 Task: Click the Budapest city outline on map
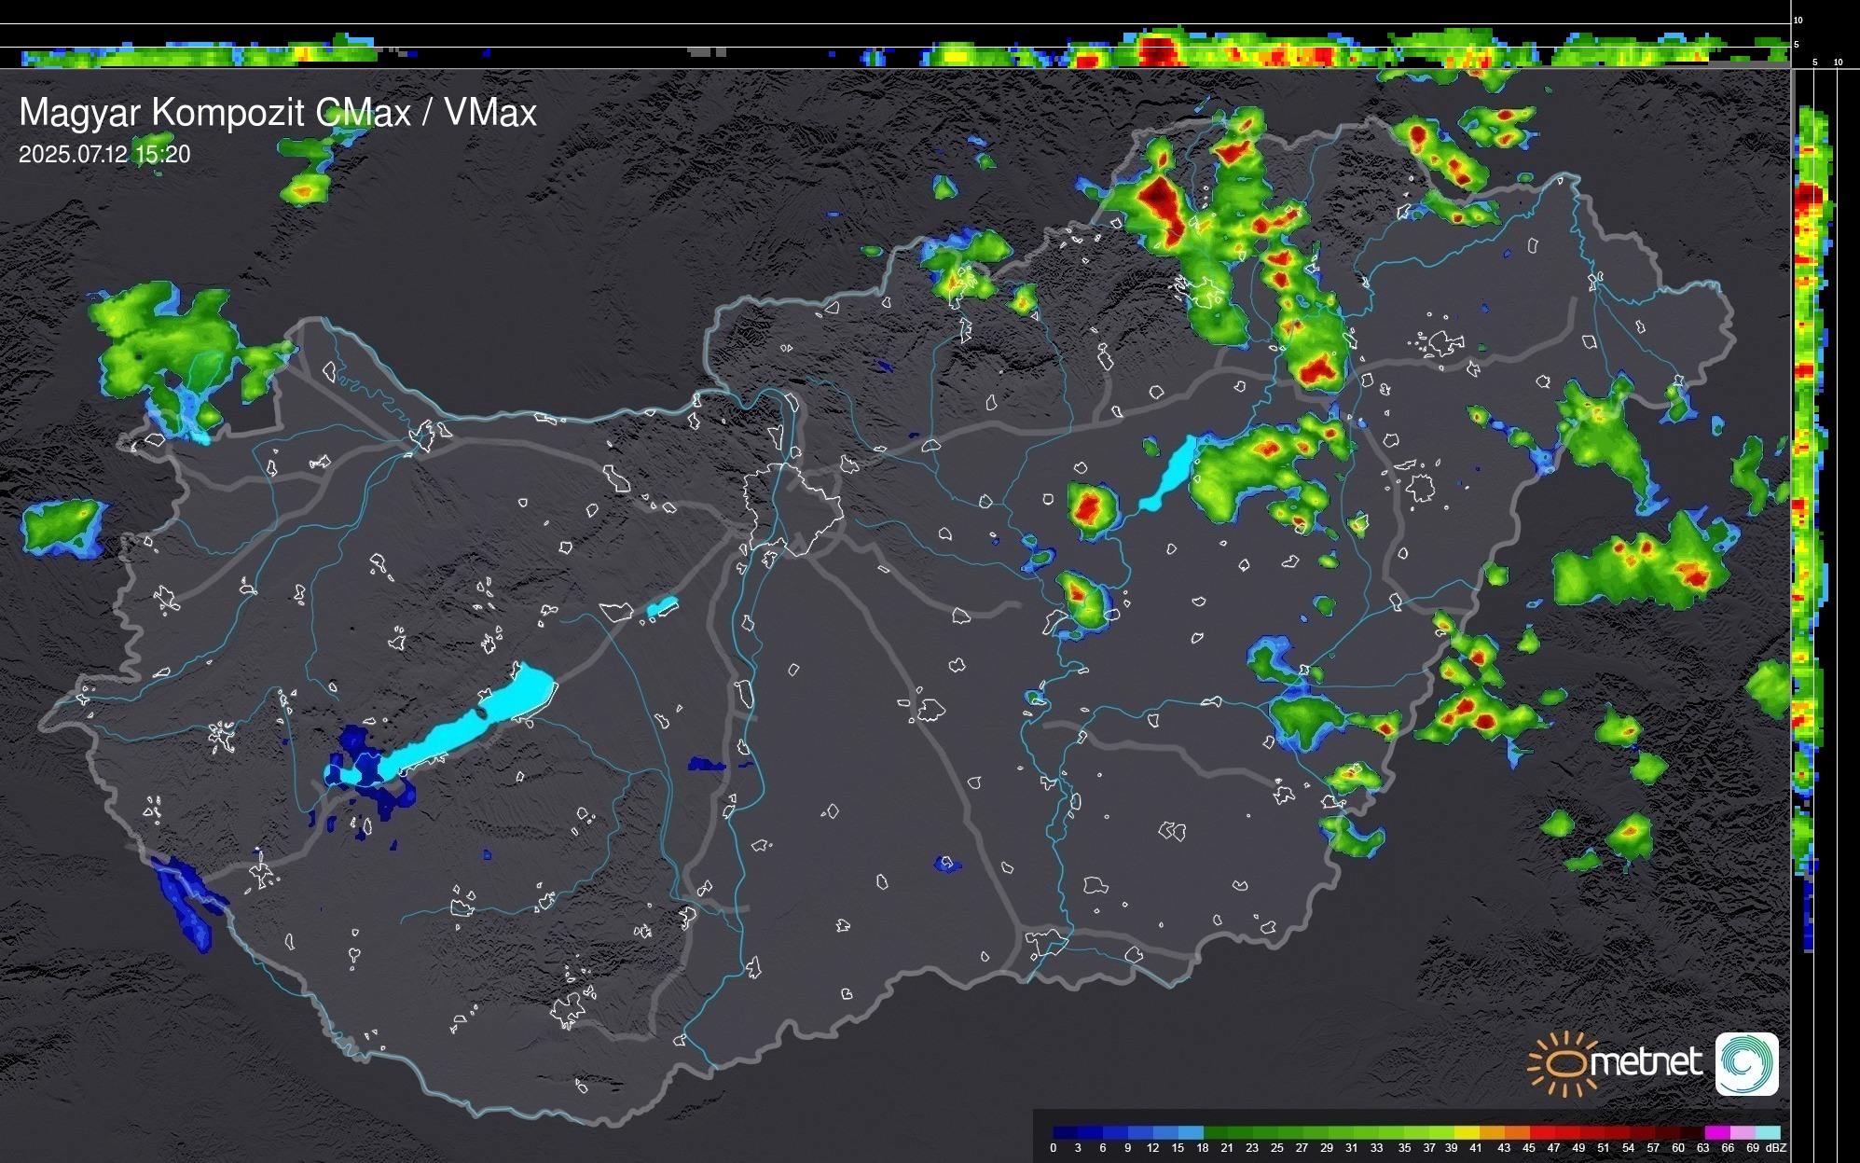(792, 508)
